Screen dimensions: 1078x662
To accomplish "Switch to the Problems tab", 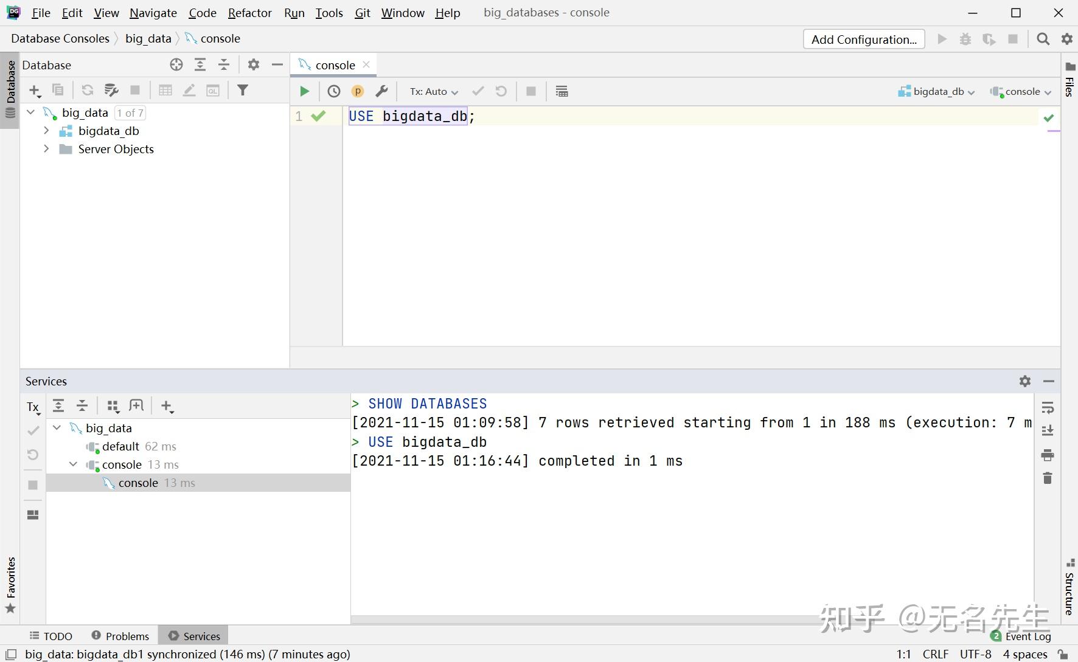I will pos(120,636).
